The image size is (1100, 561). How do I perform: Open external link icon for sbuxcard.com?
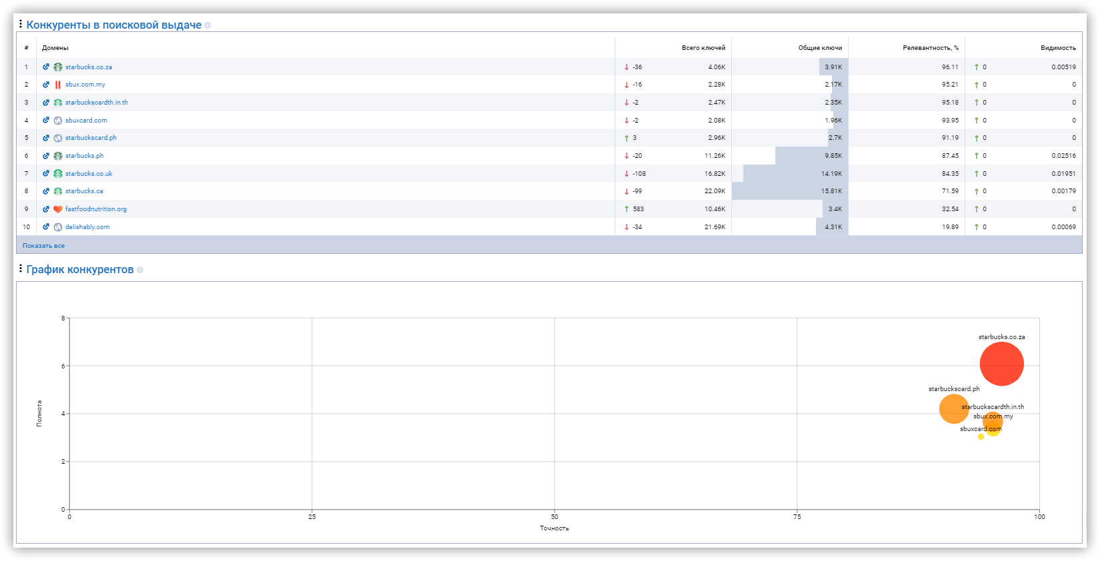click(46, 121)
